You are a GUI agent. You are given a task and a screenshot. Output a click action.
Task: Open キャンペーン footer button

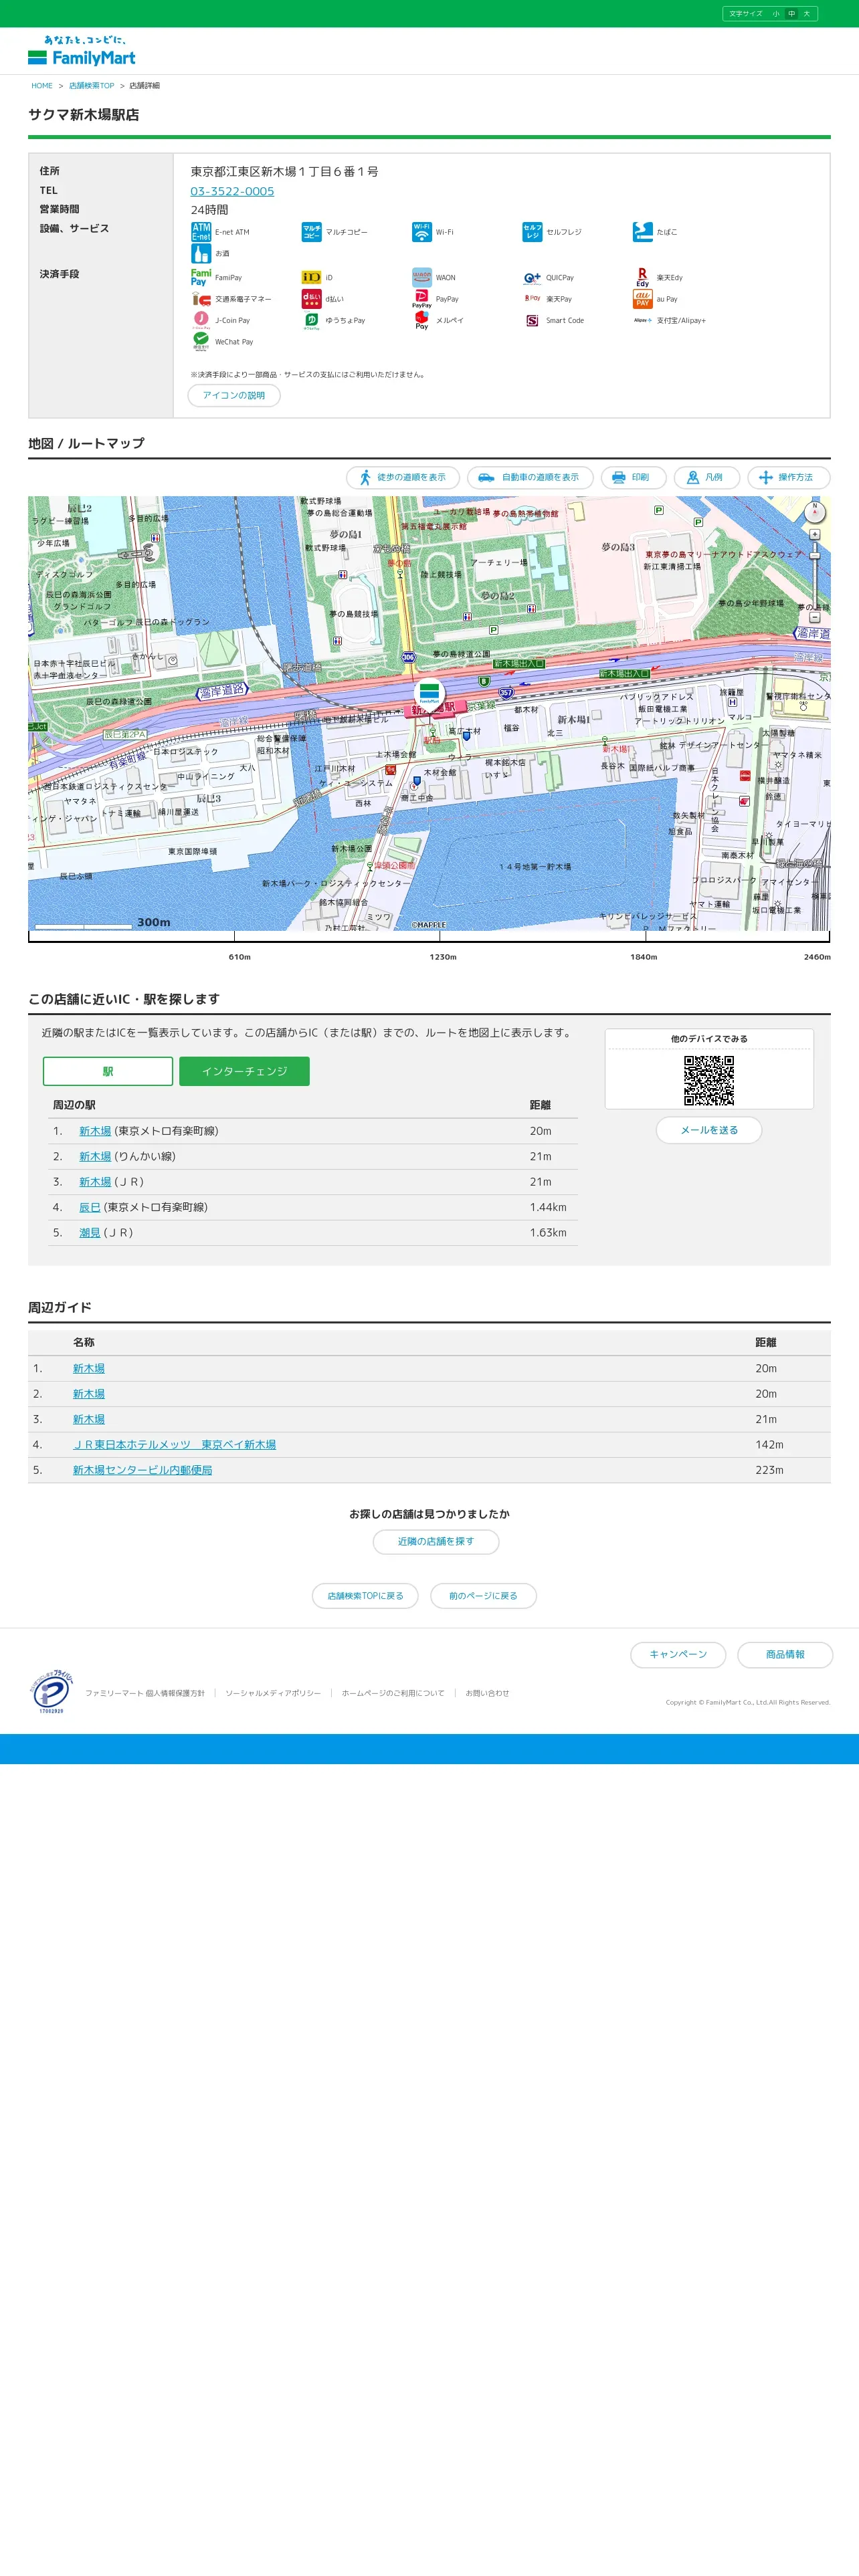678,1654
